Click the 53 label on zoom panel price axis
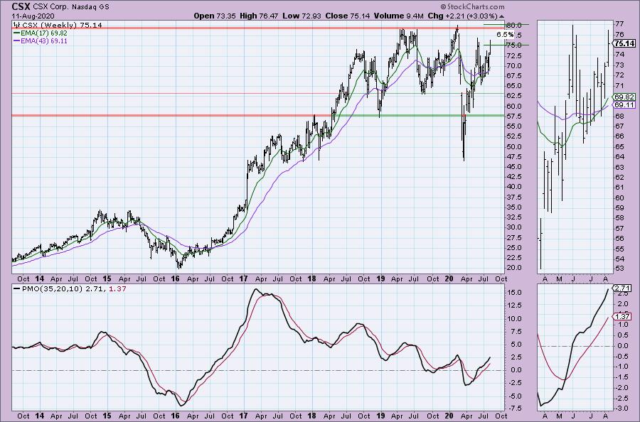640x422 pixels. click(x=619, y=269)
